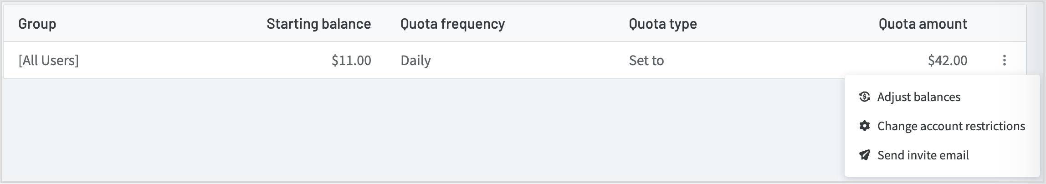Click the Daily quota frequency cell
The height and width of the screenshot is (184, 1046).
pos(415,60)
